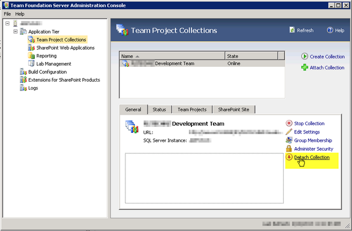Screen dimensions: 352x231
Task: Click the Stop Collection link
Action: (x=309, y=123)
